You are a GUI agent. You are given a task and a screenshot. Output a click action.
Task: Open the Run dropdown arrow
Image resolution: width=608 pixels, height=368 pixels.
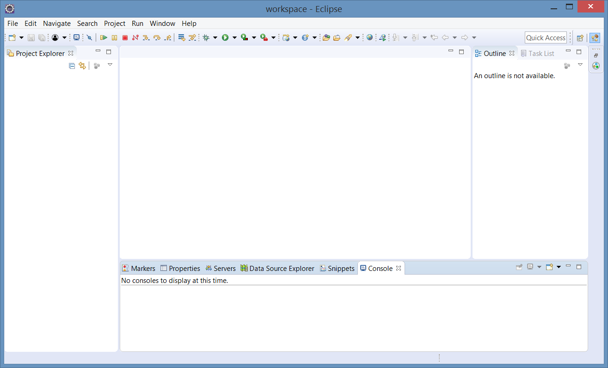[x=234, y=38]
